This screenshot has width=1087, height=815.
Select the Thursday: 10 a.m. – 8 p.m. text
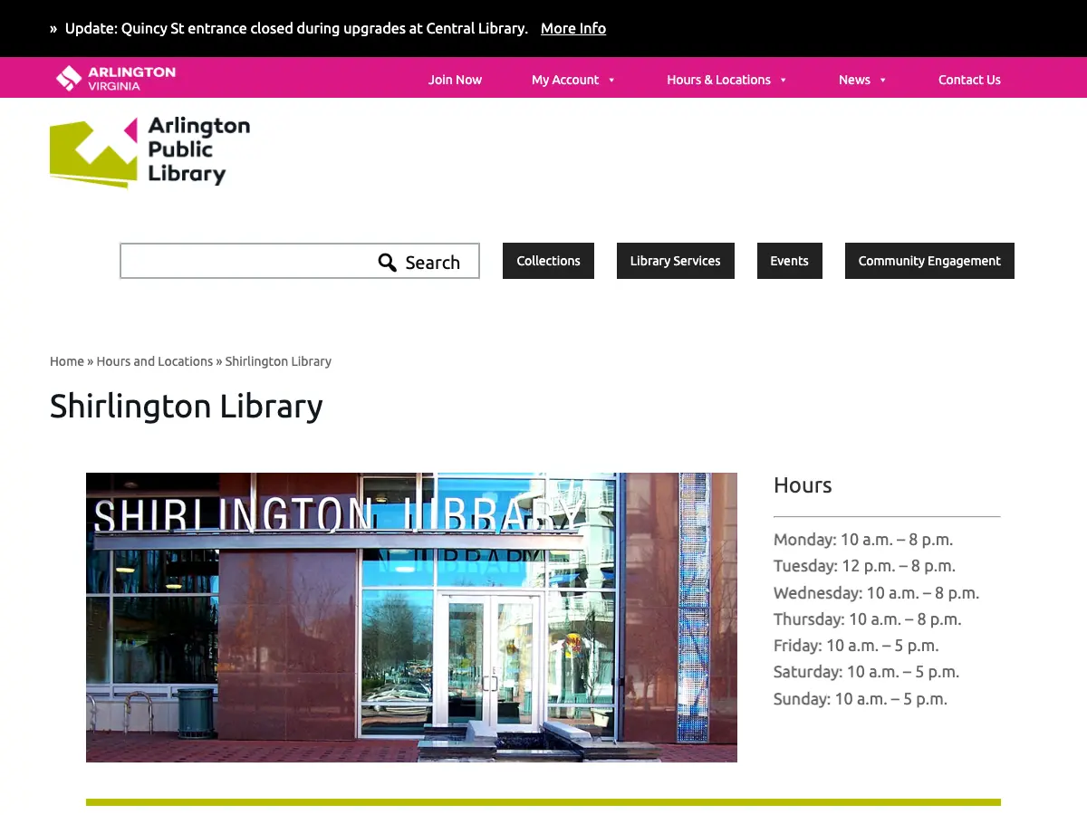(x=868, y=619)
